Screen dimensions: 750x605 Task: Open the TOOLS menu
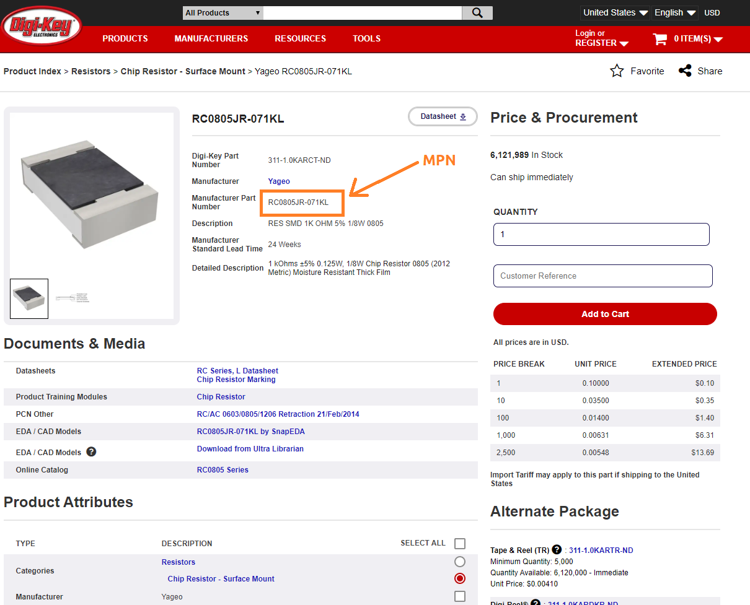coord(367,38)
